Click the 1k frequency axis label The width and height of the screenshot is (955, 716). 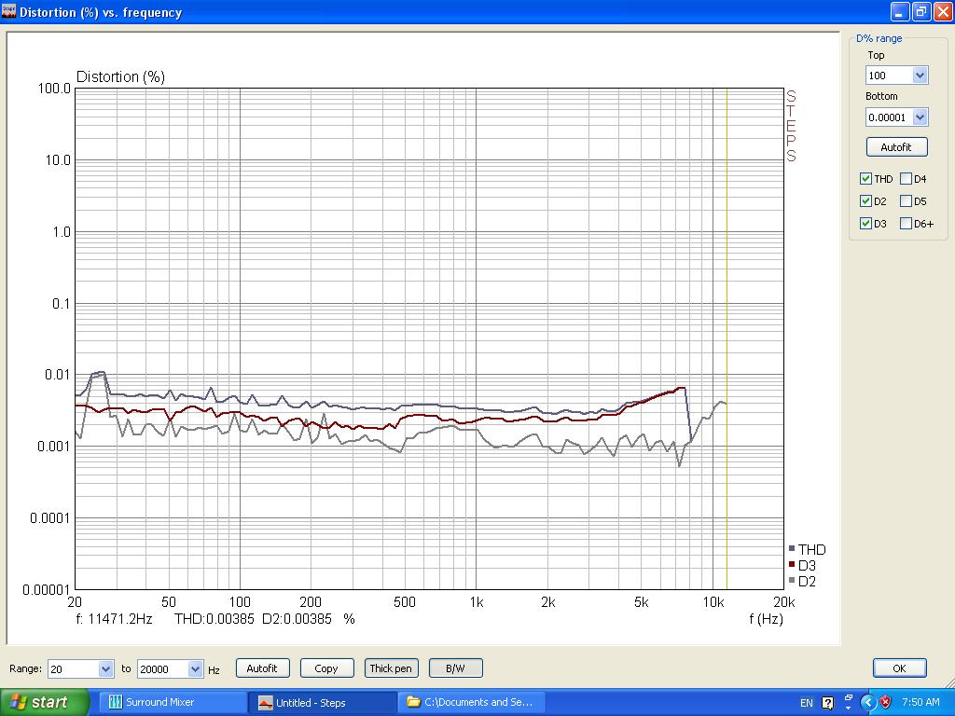(477, 602)
